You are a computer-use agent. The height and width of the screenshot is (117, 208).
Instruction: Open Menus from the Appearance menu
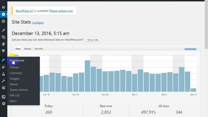[x=14, y=84]
